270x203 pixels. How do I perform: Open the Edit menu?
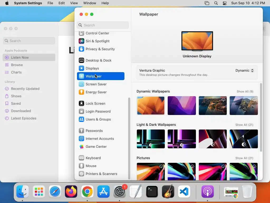pos(61,3)
